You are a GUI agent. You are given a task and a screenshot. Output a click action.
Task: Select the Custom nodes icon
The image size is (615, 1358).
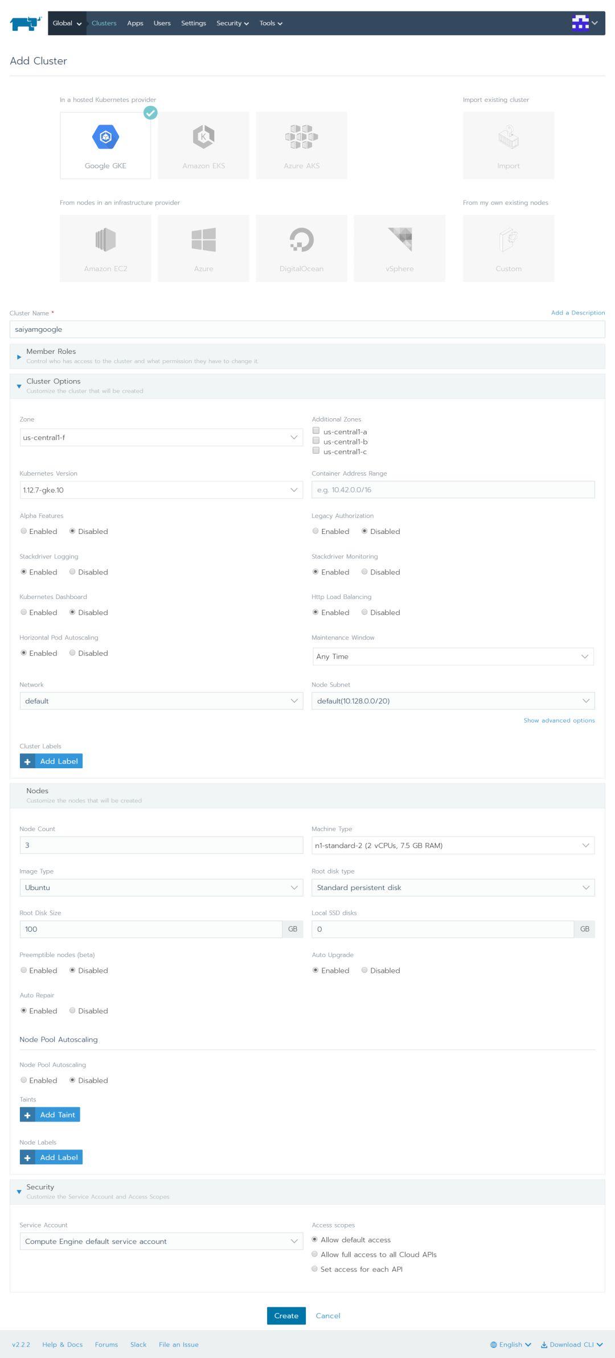tap(508, 240)
